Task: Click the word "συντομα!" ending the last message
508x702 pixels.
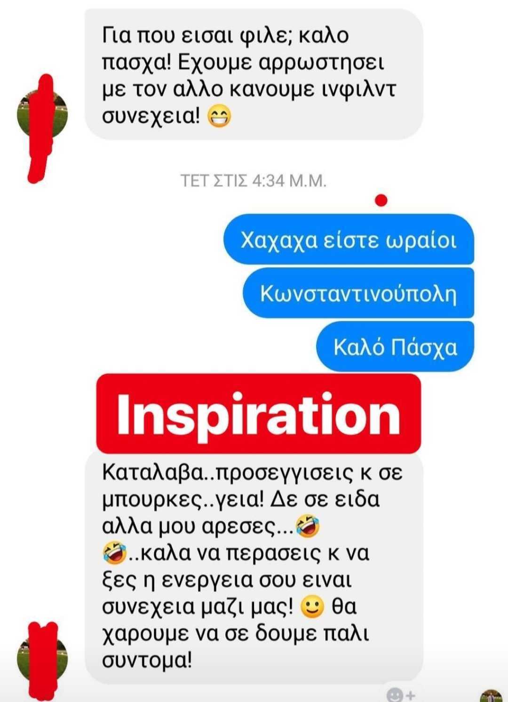Action: click(x=147, y=660)
